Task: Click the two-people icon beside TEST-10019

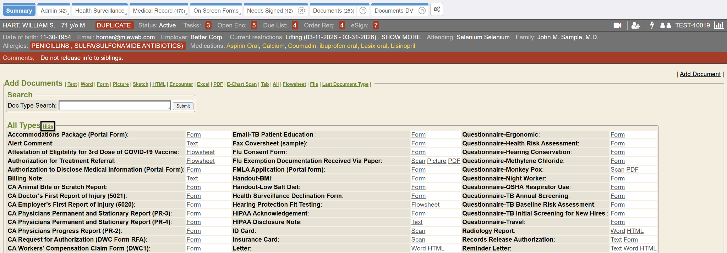Action: [665, 25]
